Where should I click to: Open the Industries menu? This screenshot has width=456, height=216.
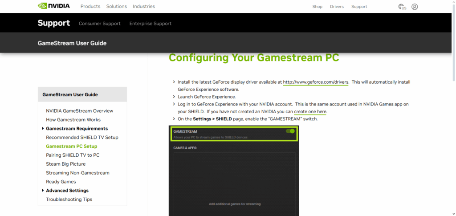pos(144,6)
